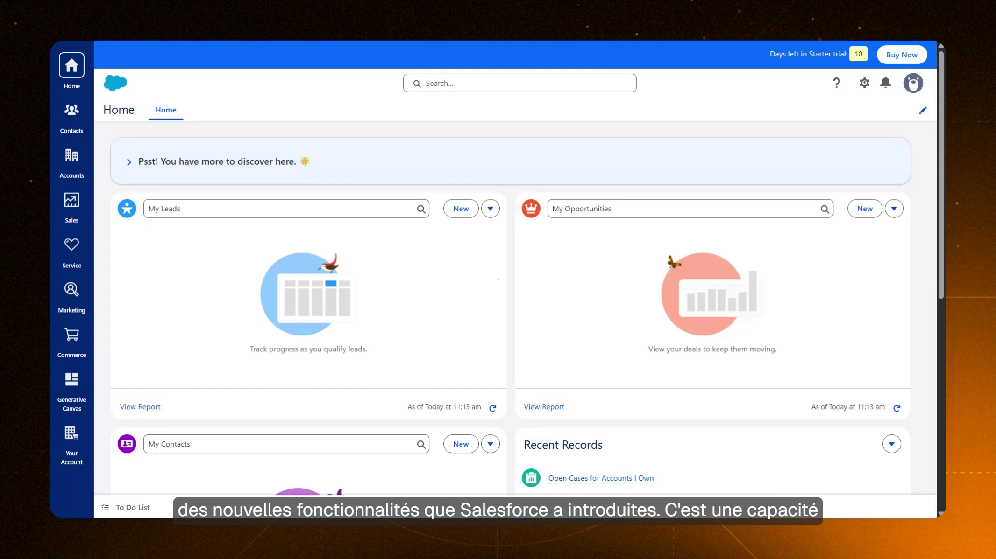This screenshot has width=996, height=559.
Task: Open 'Open Cases for Accounts I Own' link
Action: (x=600, y=478)
